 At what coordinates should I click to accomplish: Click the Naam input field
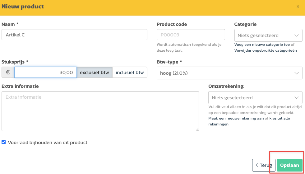click(x=74, y=35)
